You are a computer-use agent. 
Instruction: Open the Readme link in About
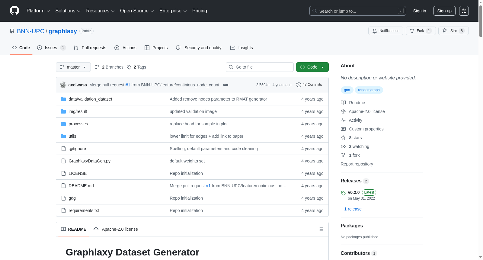[353, 103]
